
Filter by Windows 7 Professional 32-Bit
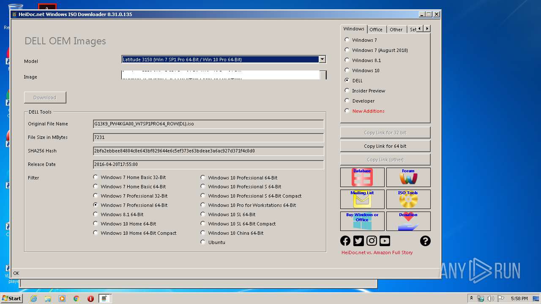tap(96, 195)
